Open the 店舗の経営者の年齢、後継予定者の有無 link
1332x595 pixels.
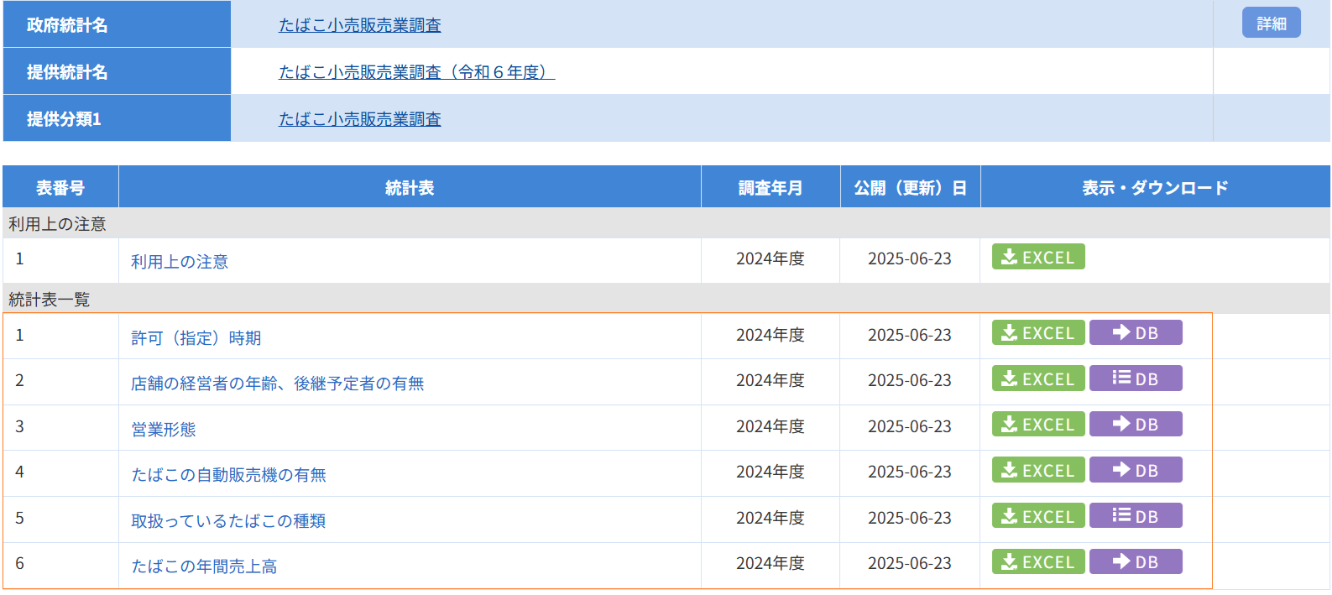click(277, 384)
